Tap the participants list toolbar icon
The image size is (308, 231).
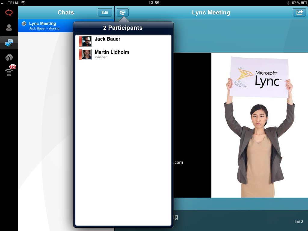coord(123,13)
